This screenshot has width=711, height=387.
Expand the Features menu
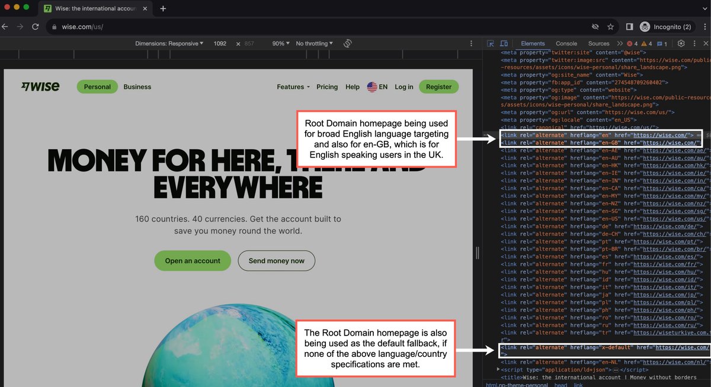tap(293, 87)
